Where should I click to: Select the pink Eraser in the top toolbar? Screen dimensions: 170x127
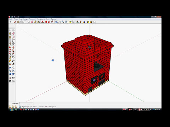pos(32,22)
